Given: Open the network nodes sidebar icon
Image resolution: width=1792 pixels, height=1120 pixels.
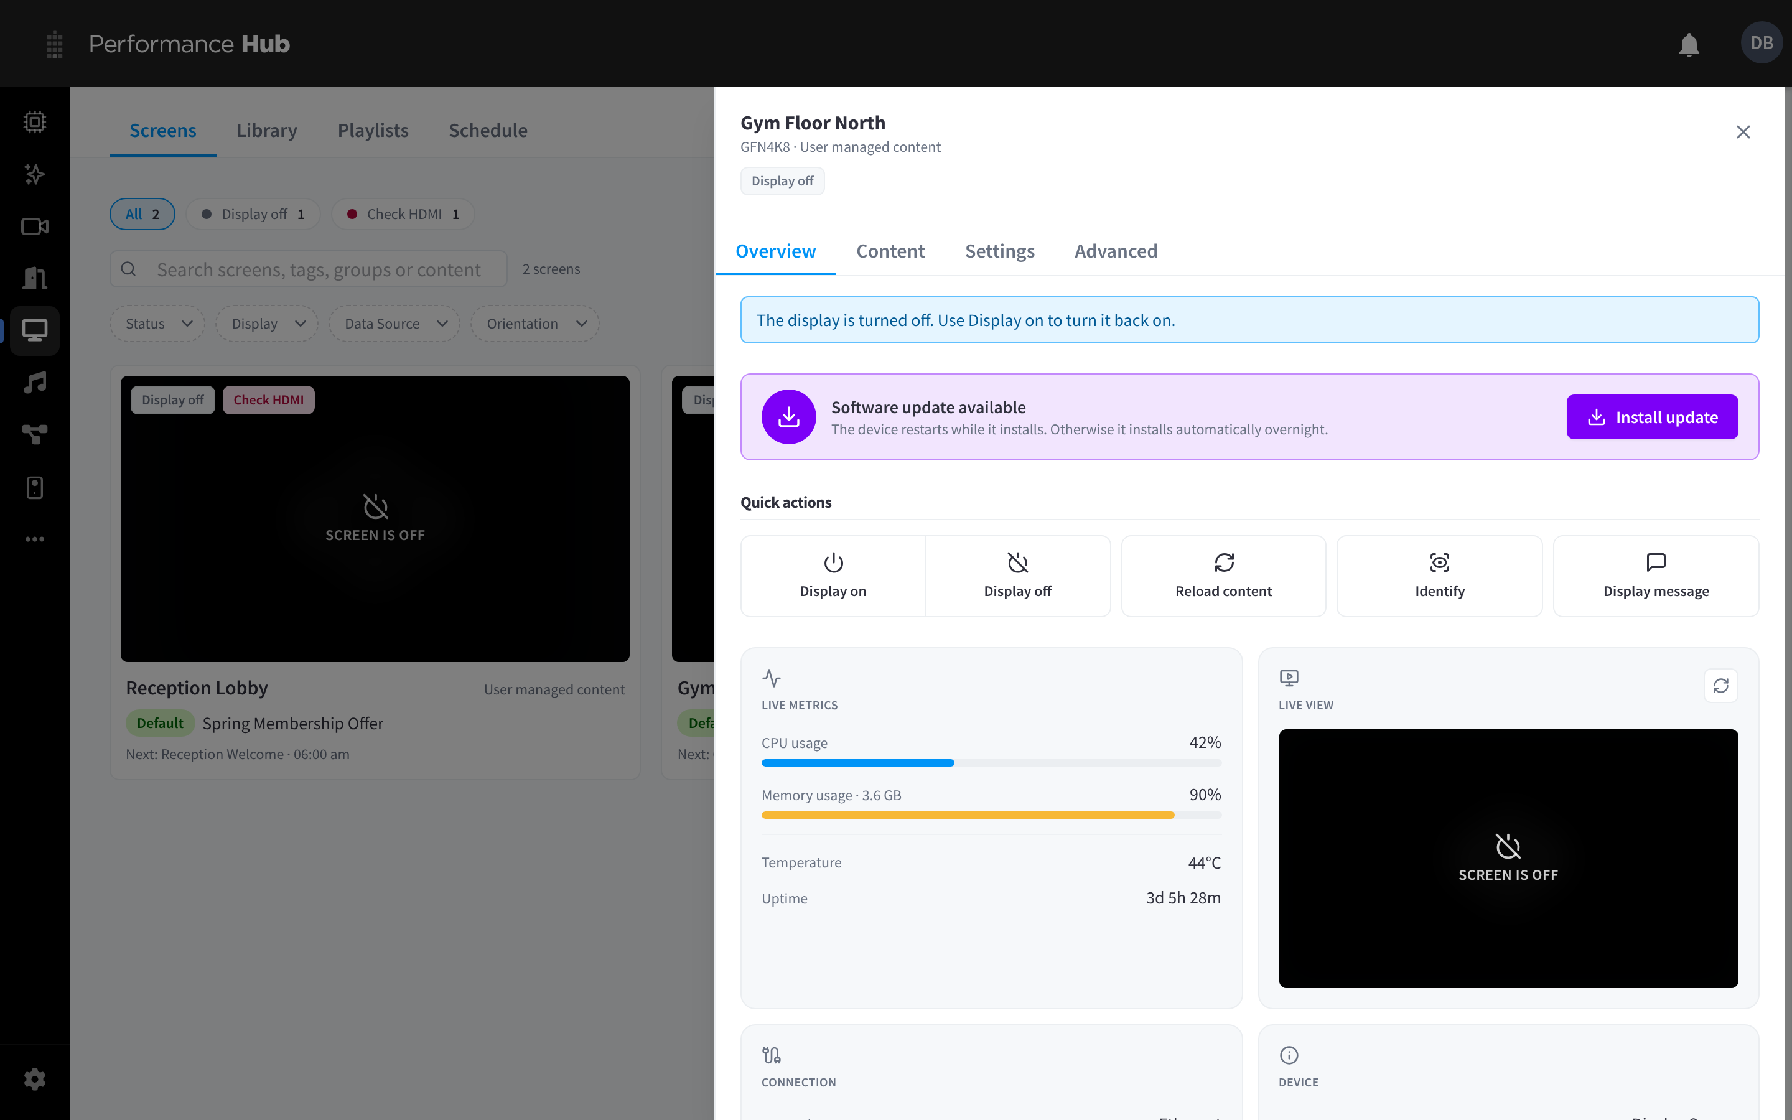Looking at the screenshot, I should pos(35,435).
